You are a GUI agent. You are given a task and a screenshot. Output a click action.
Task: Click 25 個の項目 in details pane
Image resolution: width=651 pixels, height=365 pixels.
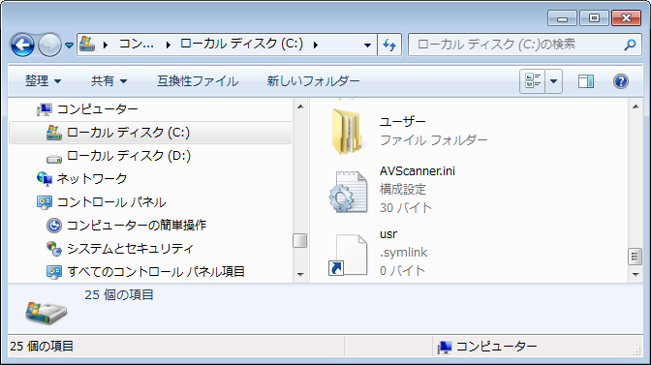(x=119, y=295)
